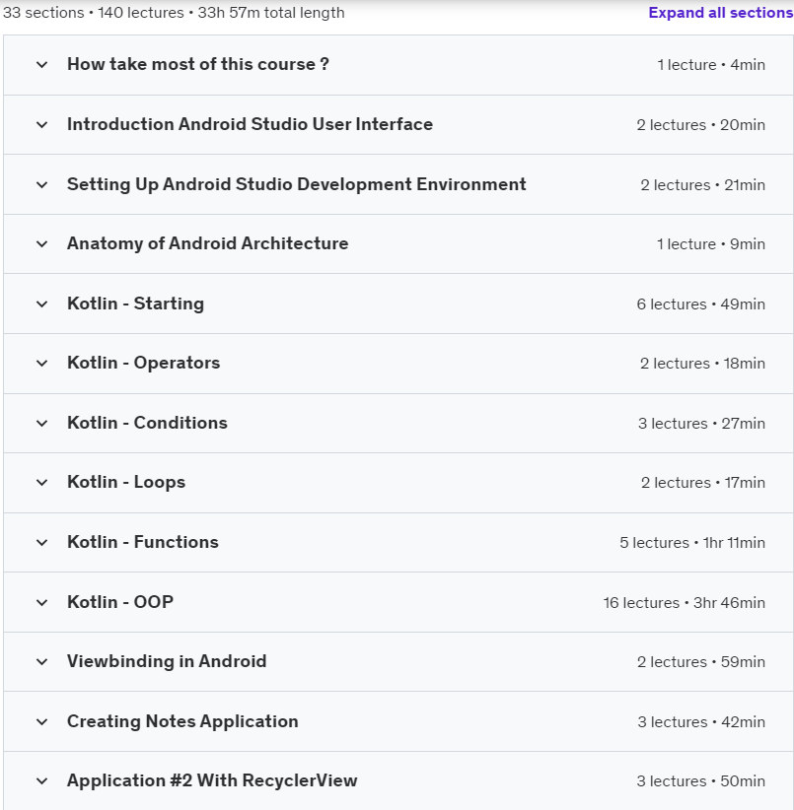
Task: Open the How take most of this course title
Action: pyautogui.click(x=198, y=64)
